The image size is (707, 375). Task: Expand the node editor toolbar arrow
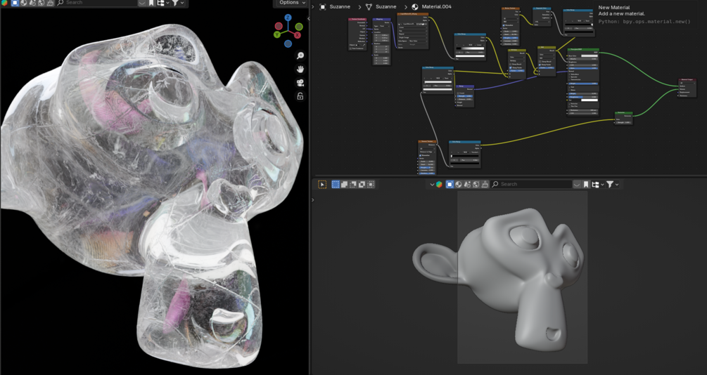tap(313, 7)
